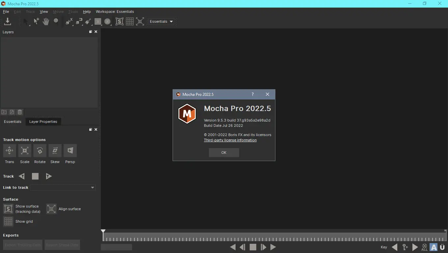Screen dimensions: 448x253
Task: Expand the Link to track dropdown
Action: point(63,187)
